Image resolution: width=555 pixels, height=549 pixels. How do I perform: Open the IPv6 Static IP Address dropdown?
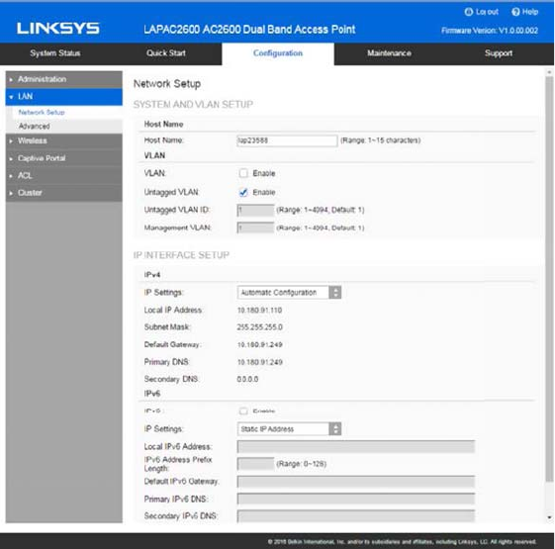pos(289,429)
